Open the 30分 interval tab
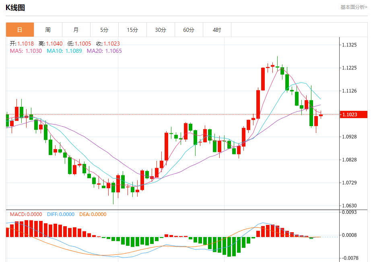Image resolution: width=371 pixels, height=262 pixels. [x=161, y=30]
